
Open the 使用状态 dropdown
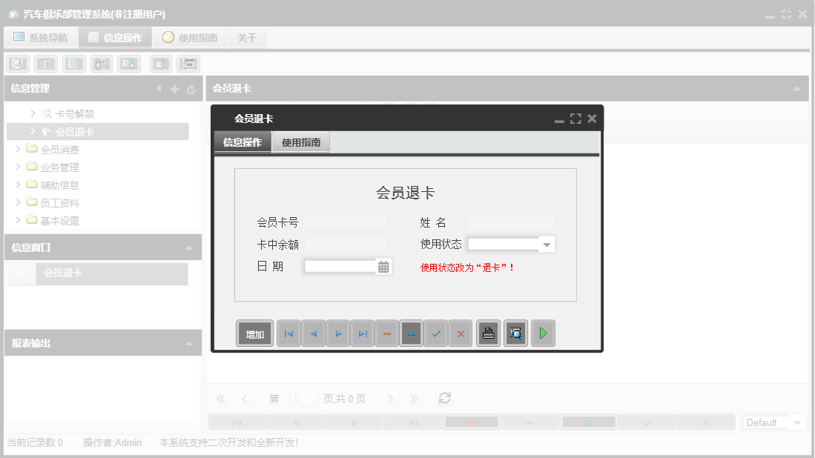pyautogui.click(x=547, y=244)
